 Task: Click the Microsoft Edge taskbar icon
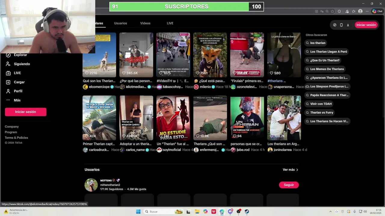[222, 211]
